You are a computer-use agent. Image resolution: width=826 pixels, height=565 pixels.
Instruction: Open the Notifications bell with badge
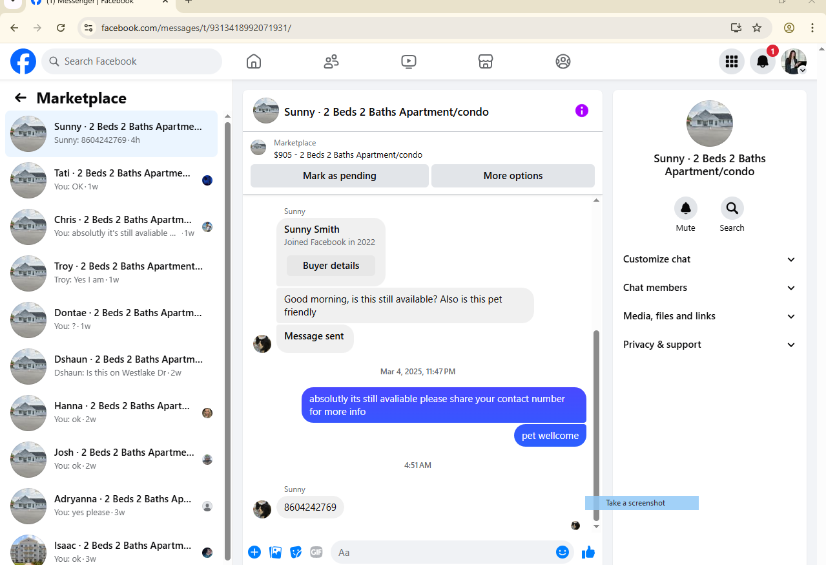pos(763,61)
